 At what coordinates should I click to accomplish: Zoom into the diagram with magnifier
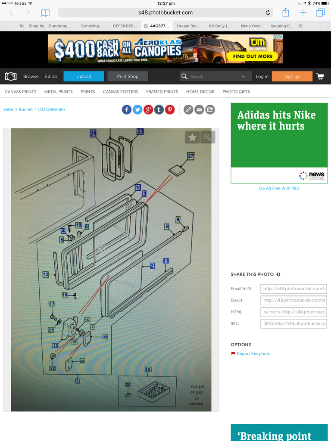tap(207, 137)
